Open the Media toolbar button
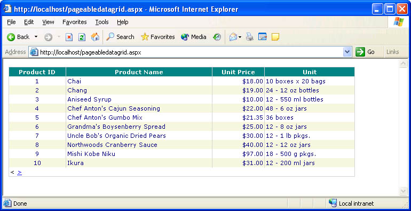The width and height of the screenshot is (411, 211). 194,37
